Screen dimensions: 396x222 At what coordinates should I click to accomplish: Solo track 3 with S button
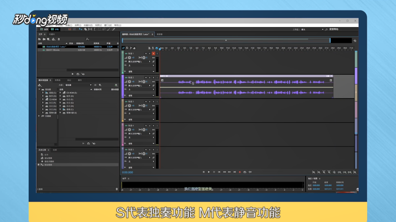[150, 101]
